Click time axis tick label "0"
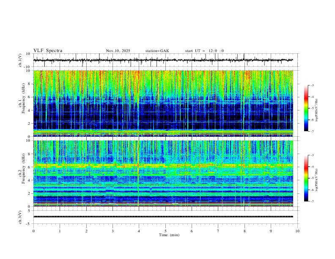Image resolution: width=335 pixels, height=259 pixels. [x=33, y=231]
